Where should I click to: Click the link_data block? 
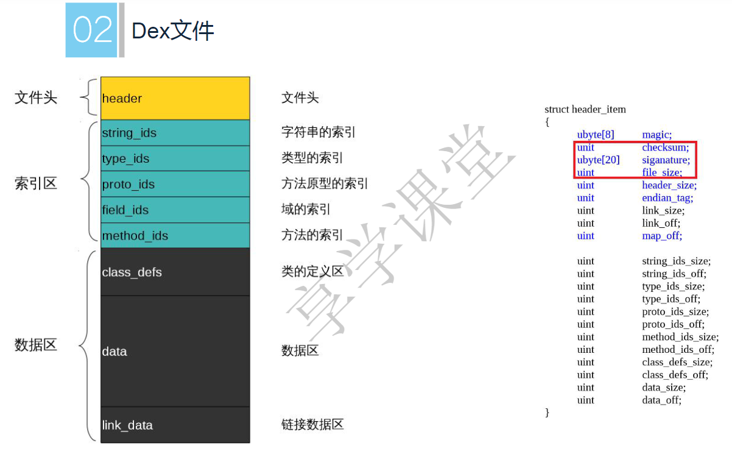[175, 425]
